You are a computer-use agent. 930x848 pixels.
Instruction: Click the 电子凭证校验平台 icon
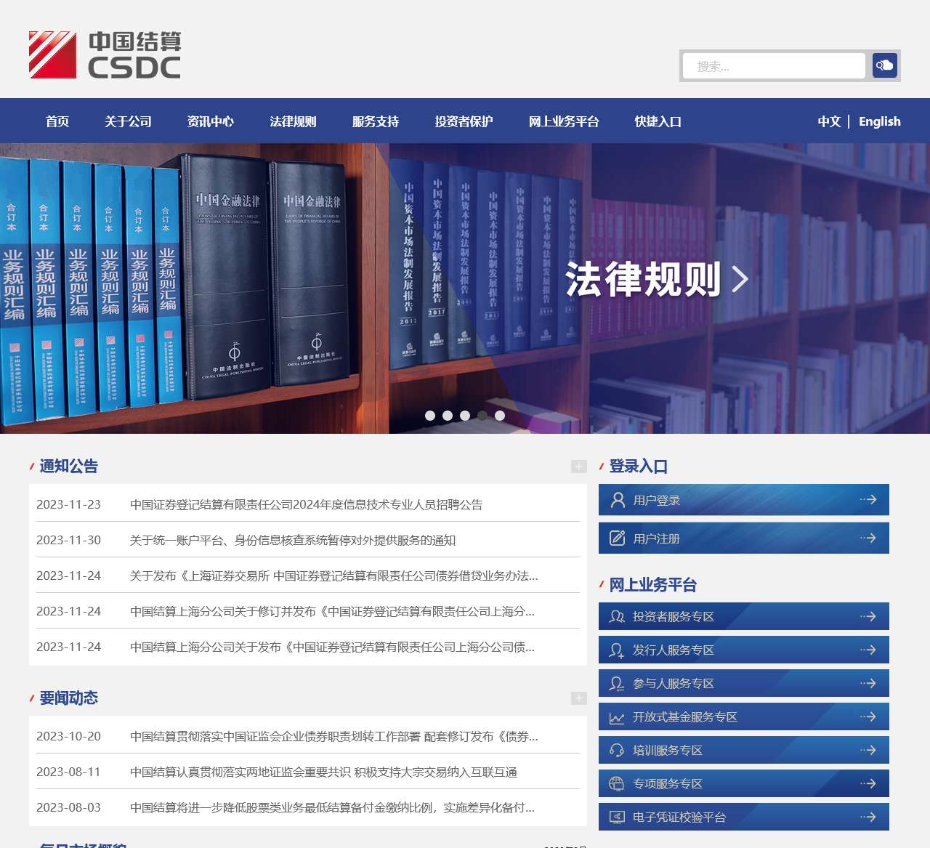coord(616,816)
